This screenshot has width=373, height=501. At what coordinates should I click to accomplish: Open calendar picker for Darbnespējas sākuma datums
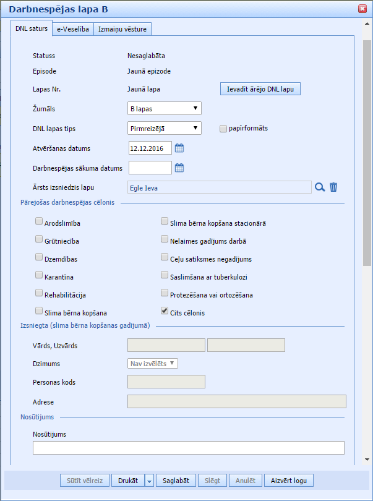tap(179, 168)
